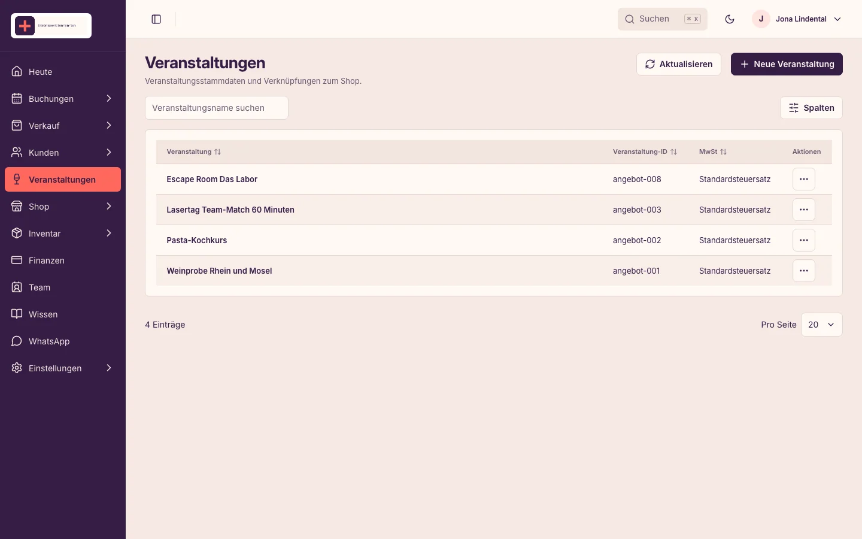This screenshot has width=862, height=539.
Task: Click the Wissen book icon
Action: [x=17, y=314]
